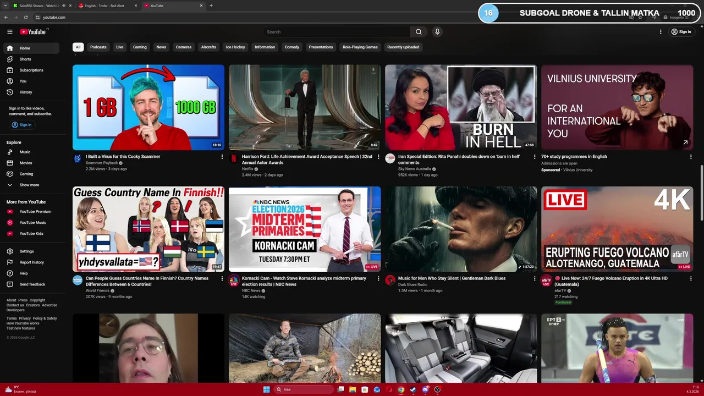Open YouTube settings three-dot menu in header
Screen dimensions: 704x396
tap(661, 32)
